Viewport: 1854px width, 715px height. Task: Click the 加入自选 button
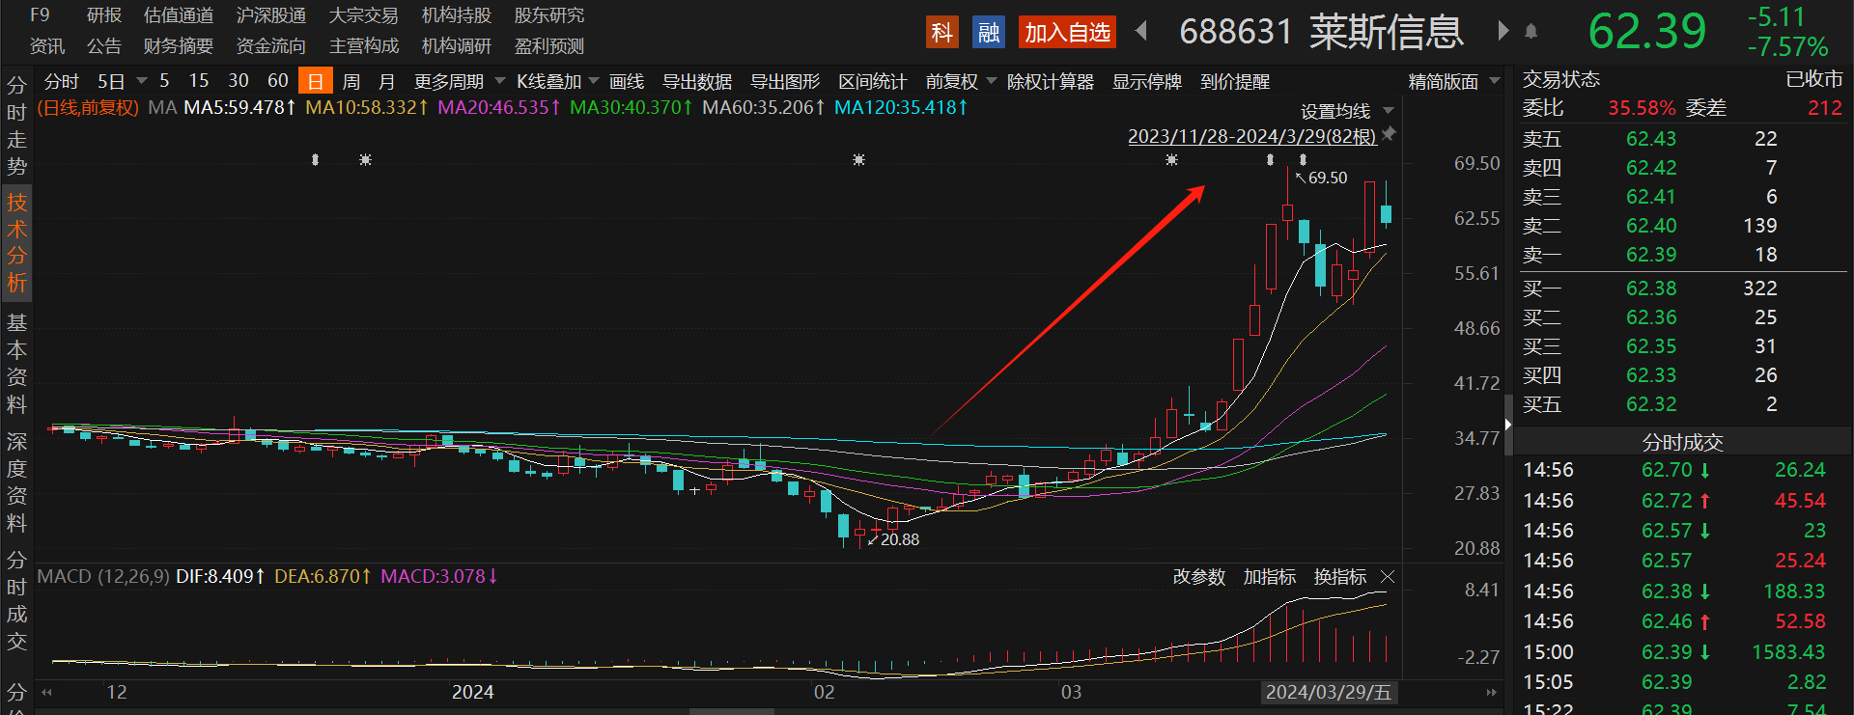(1067, 33)
